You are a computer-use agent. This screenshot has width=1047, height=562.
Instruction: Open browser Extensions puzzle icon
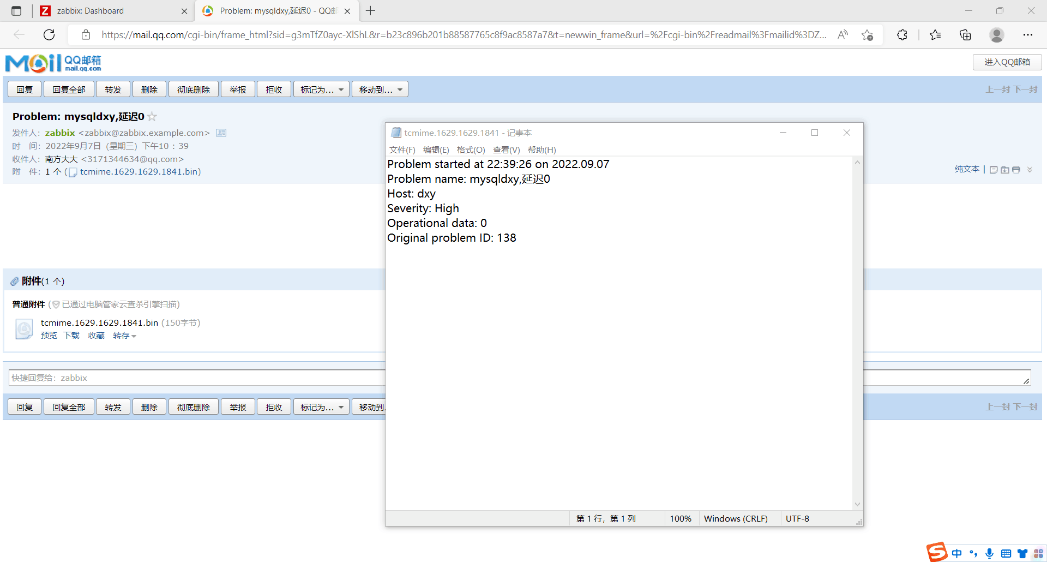(902, 35)
